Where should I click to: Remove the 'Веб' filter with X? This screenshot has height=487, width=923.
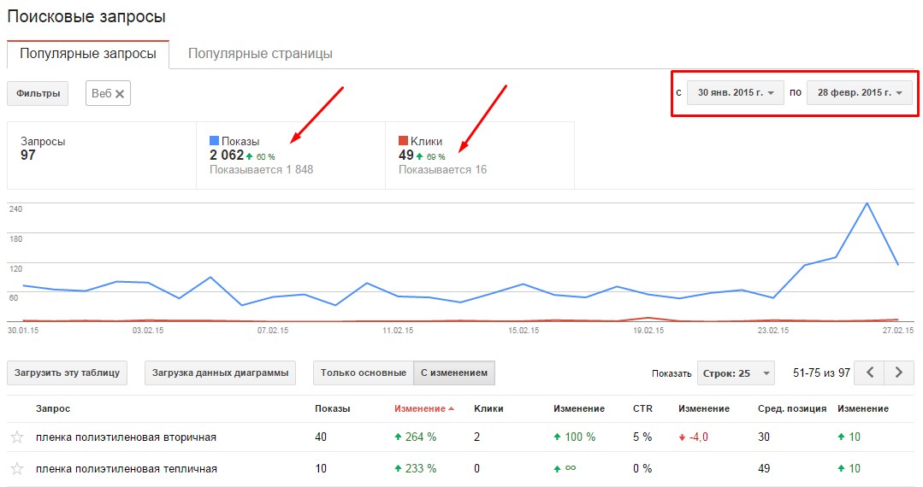point(120,94)
